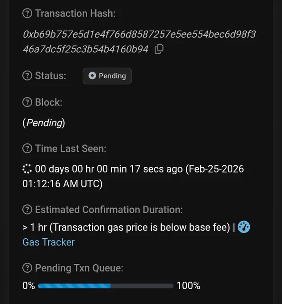Click help icon next to Status
The image size is (282, 304).
click(x=27, y=76)
